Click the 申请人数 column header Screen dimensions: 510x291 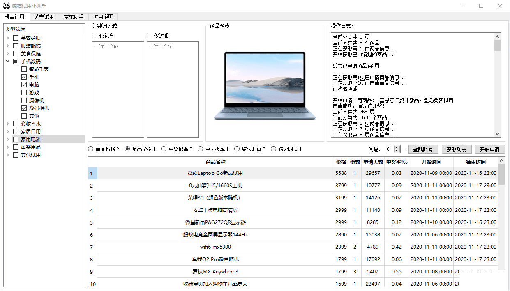click(373, 162)
